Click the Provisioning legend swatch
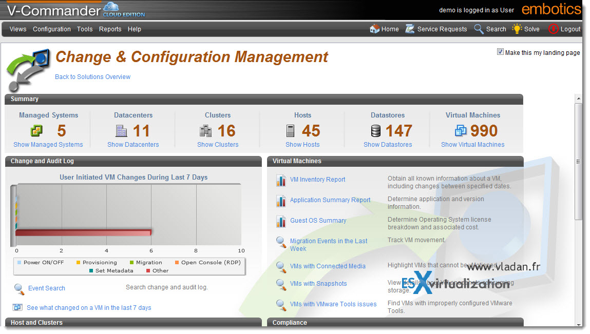This screenshot has width=590, height=334. 78,263
